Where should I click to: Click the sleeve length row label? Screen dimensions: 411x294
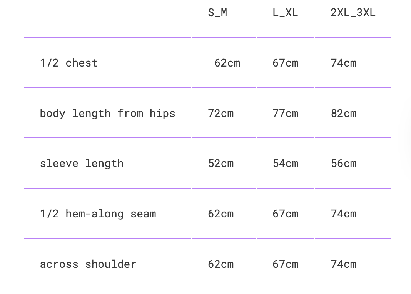(82, 164)
